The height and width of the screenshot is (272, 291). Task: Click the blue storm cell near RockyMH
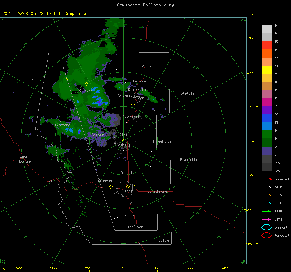click(100, 102)
